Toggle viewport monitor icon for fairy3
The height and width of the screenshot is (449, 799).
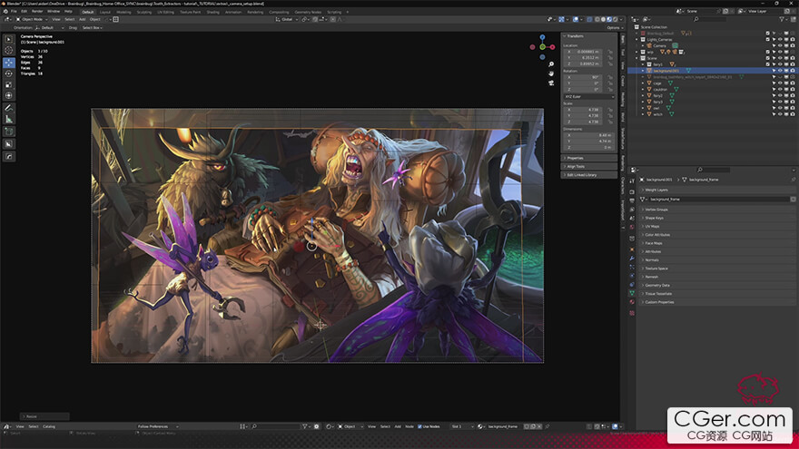pyautogui.click(x=786, y=102)
